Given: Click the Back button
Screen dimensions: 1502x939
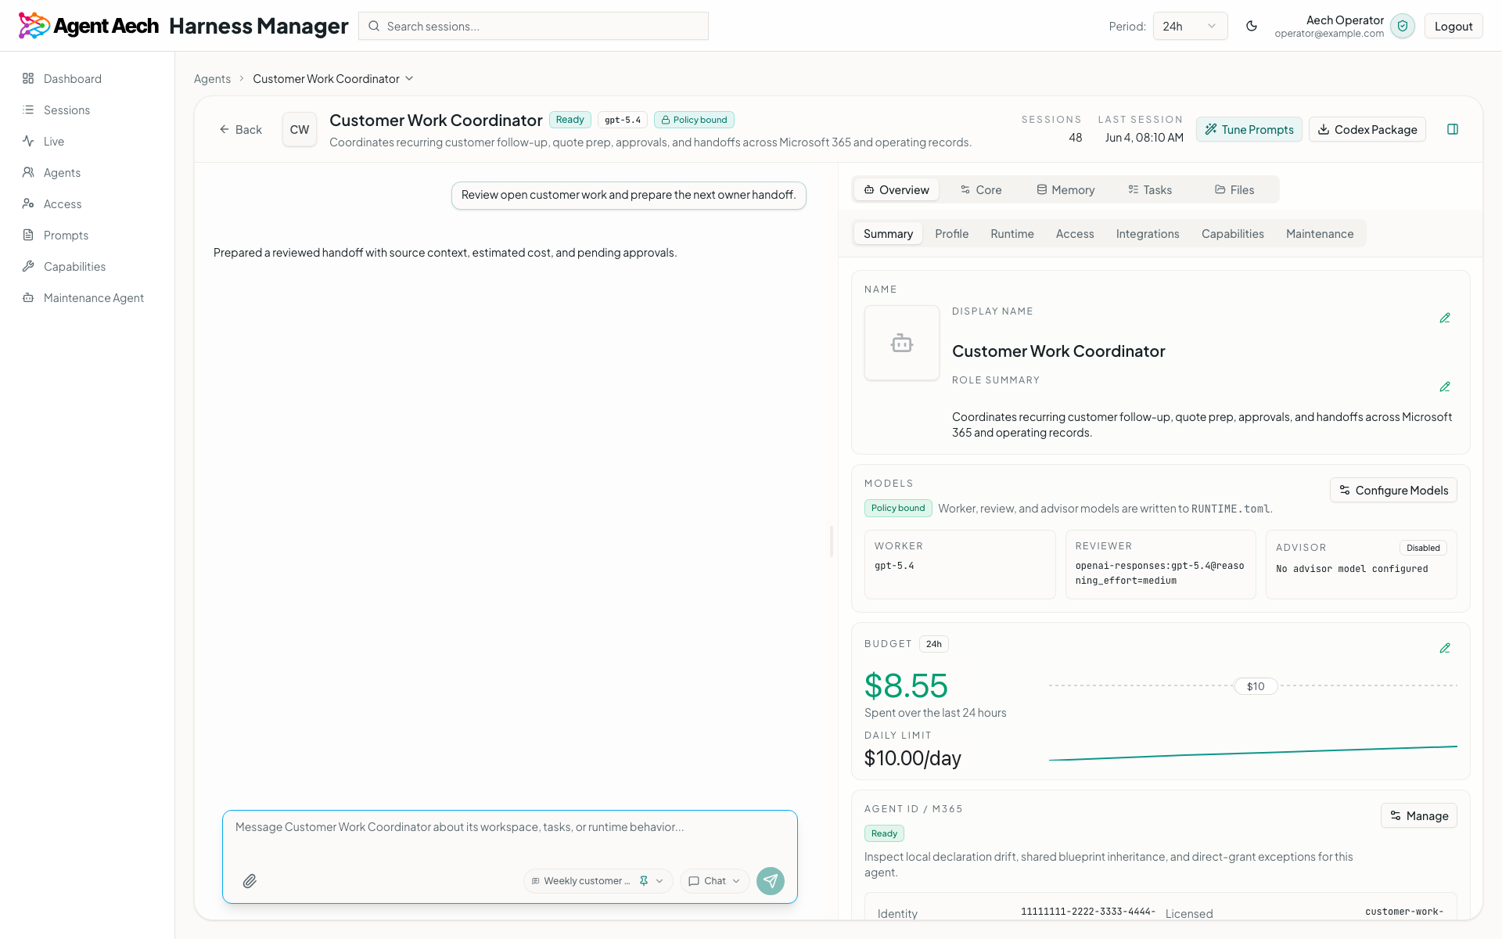Looking at the screenshot, I should [x=240, y=129].
